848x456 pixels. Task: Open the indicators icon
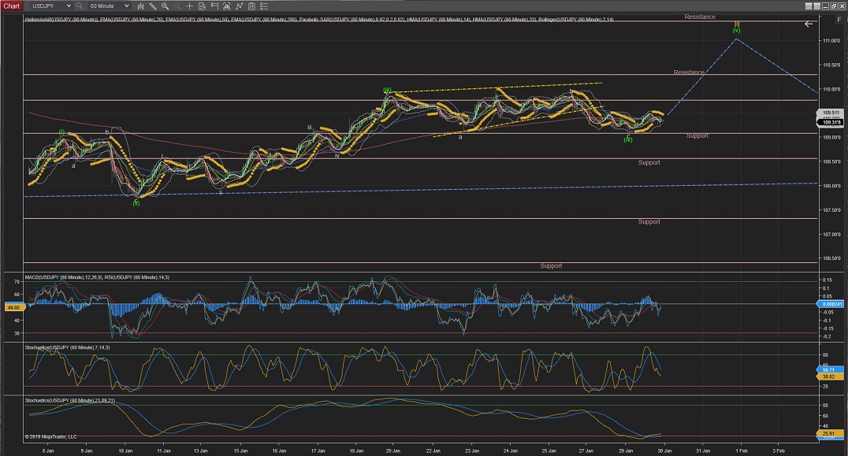pos(225,6)
